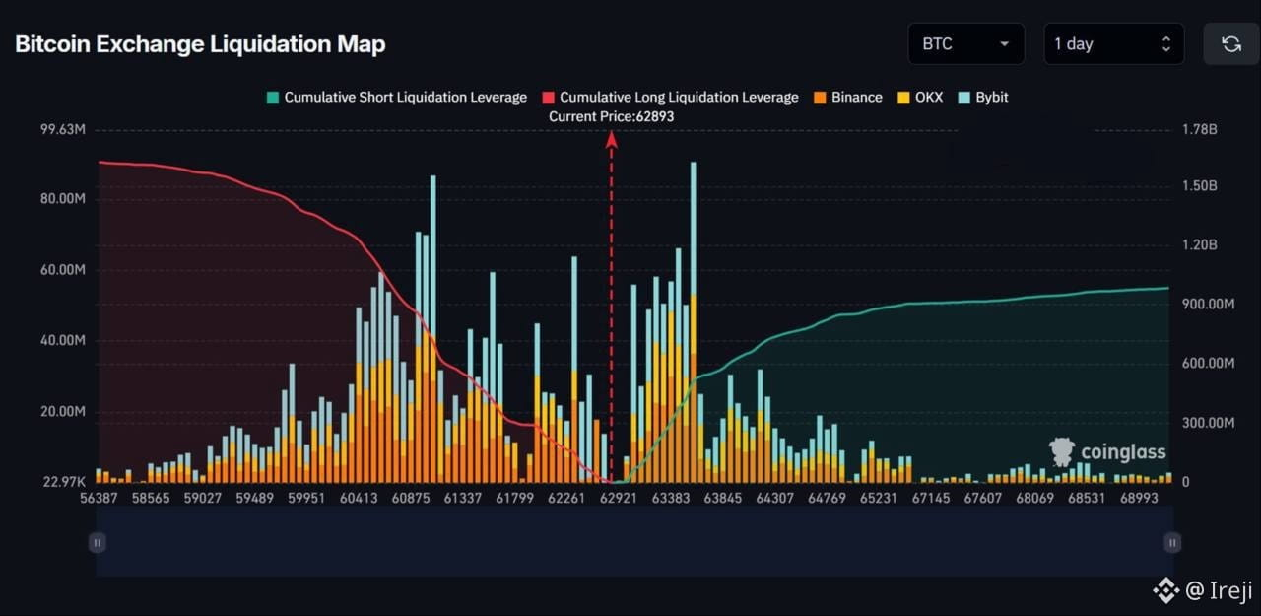Click the 62921 price axis label

[x=619, y=499]
